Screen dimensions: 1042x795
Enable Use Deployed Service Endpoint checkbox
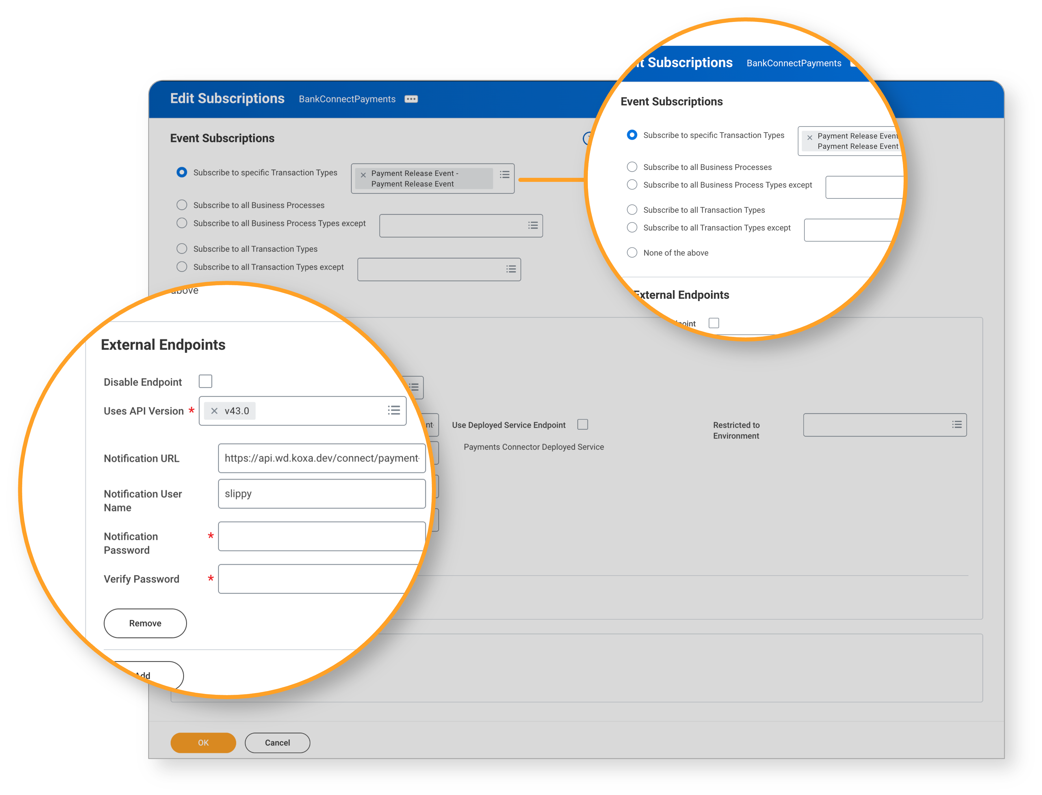coord(583,424)
